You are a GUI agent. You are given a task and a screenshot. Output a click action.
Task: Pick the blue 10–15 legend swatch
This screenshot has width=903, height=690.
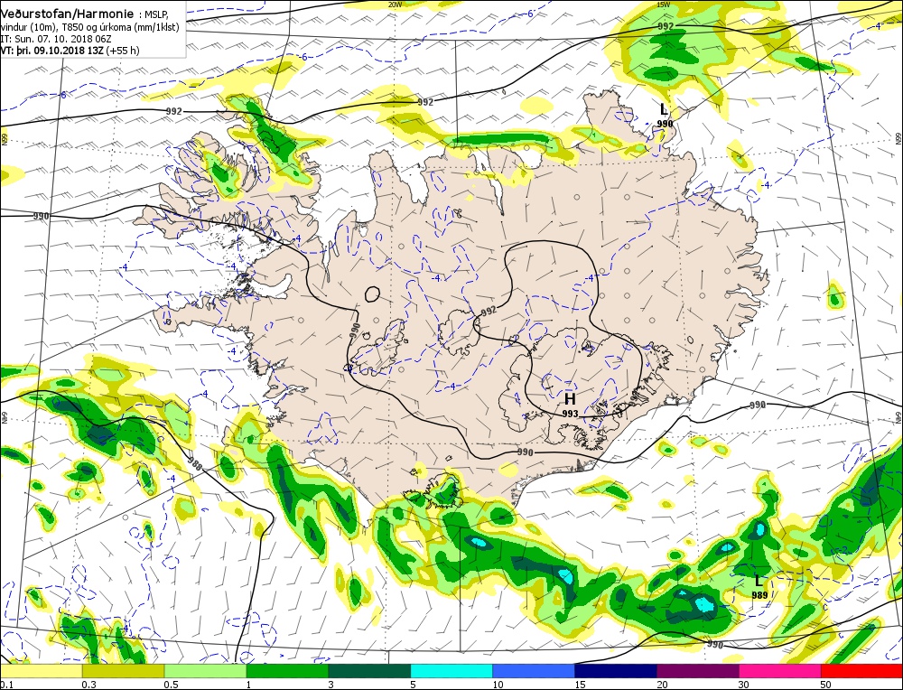point(534,671)
